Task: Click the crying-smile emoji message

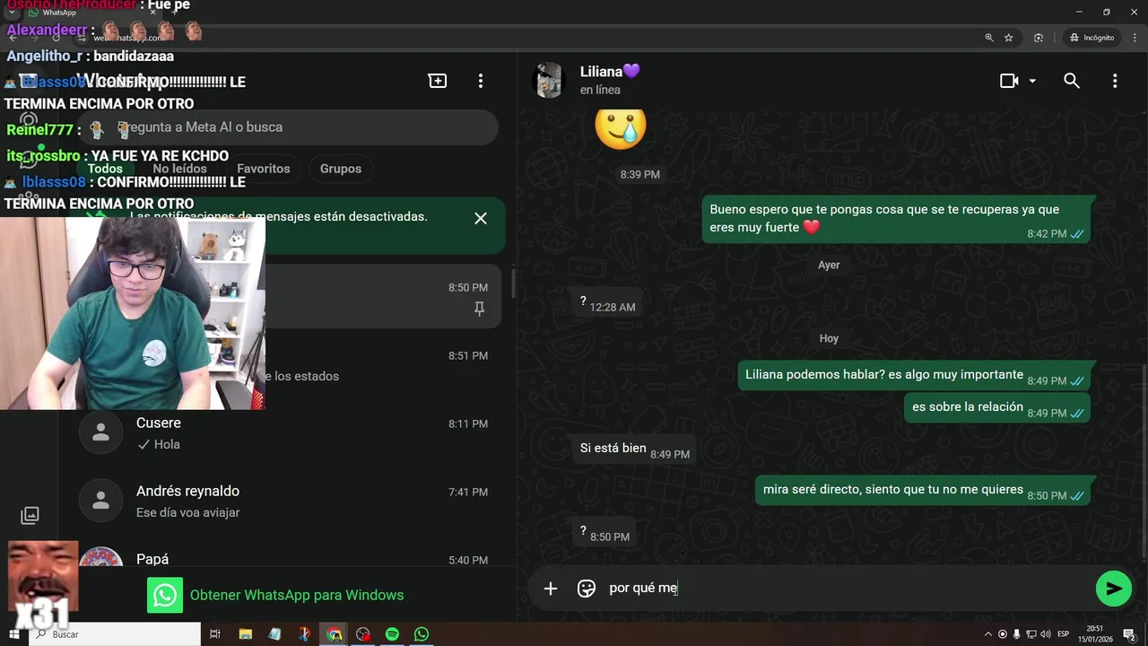Action: [x=621, y=128]
